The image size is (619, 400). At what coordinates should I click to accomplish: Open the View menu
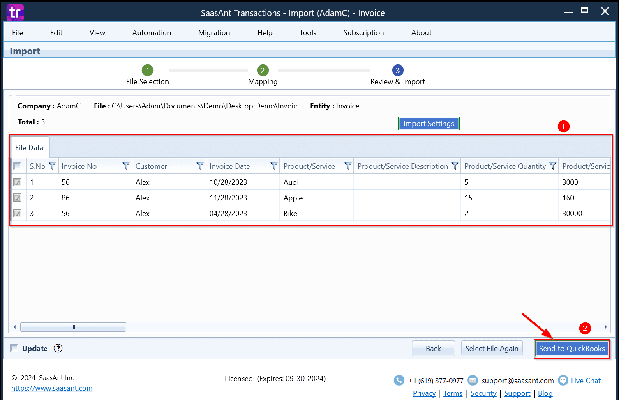pyautogui.click(x=97, y=33)
